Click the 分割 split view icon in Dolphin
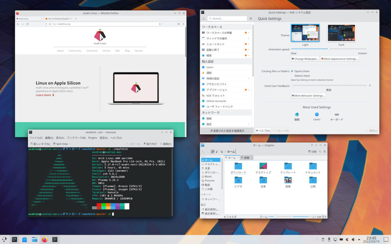The width and height of the screenshot is (391, 244). tap(312, 151)
